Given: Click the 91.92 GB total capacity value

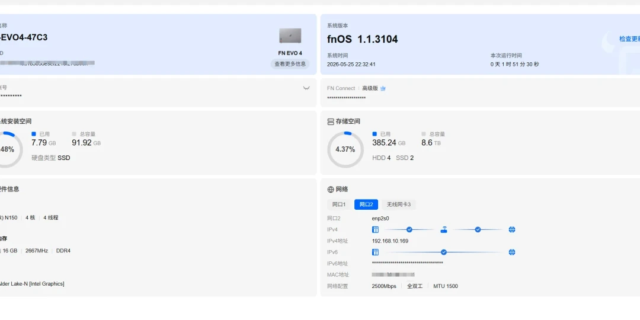Looking at the screenshot, I should (86, 143).
